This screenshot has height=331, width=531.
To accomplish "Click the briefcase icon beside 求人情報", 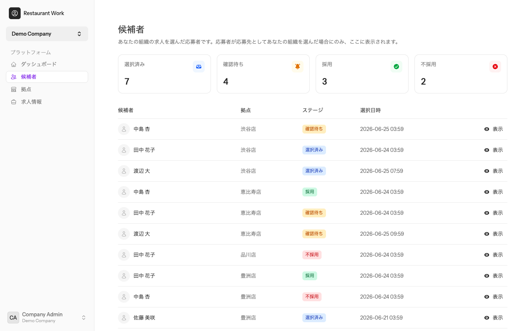I will coord(14,102).
